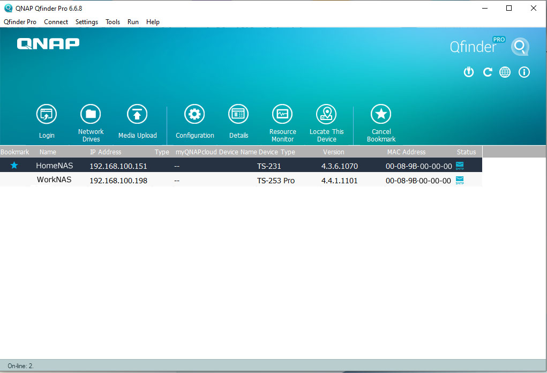
Task: Sort by myQNAPcloud Device Name header
Action: 216,152
